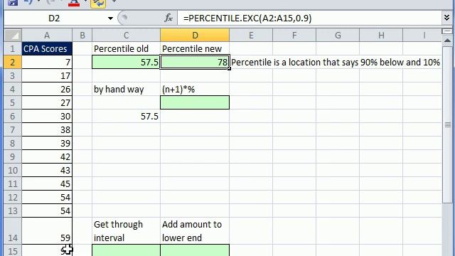Select column B header
Viewport: 455px width, 256px height.
tap(82, 36)
